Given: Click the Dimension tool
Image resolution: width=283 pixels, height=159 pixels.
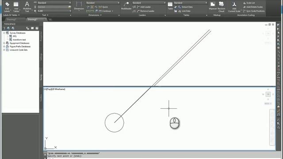Looking at the screenshot, I should [79, 6].
